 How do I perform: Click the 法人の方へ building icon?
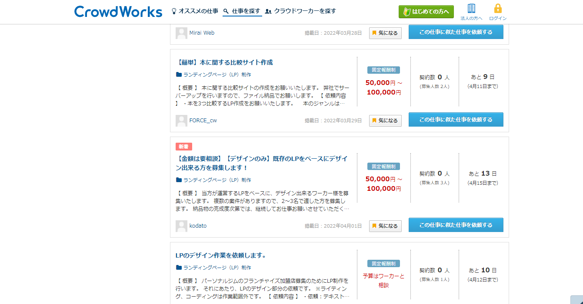coord(471,9)
